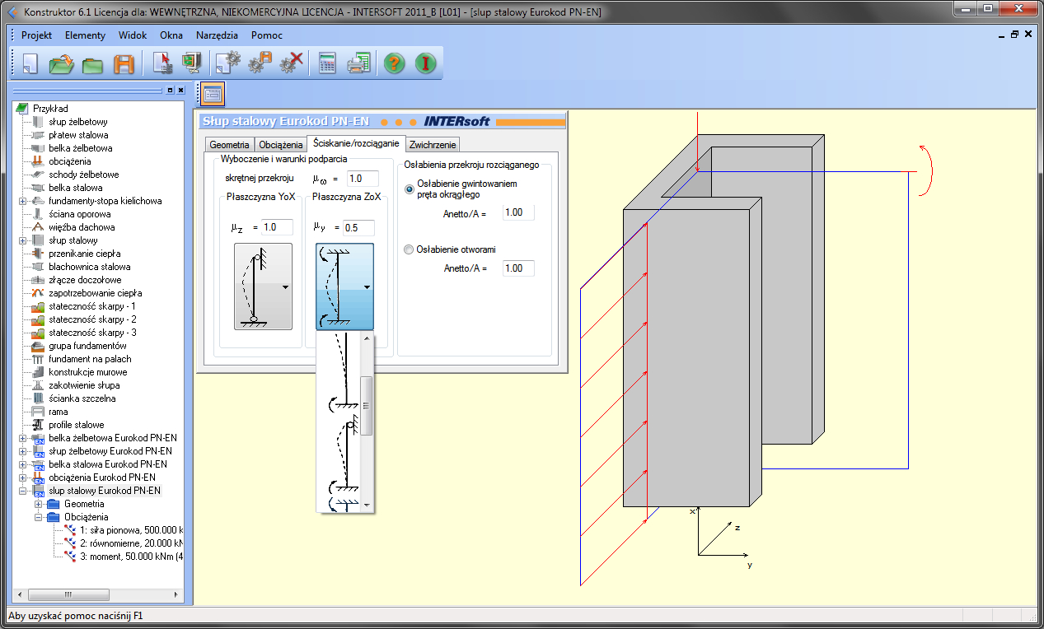Viewport: 1044px width, 629px height.
Task: Click the calculator toolbar icon
Action: 327,63
